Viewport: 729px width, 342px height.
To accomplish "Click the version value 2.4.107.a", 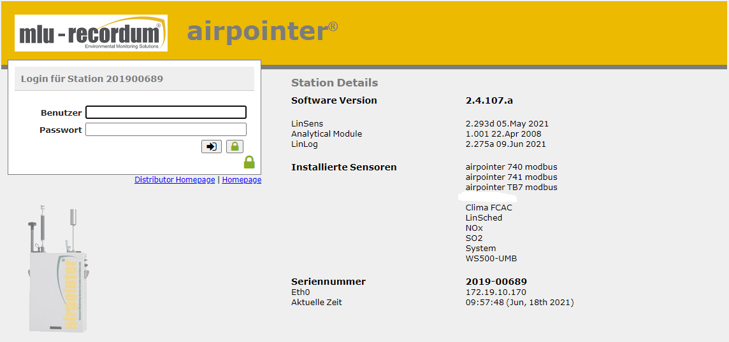I will point(489,100).
